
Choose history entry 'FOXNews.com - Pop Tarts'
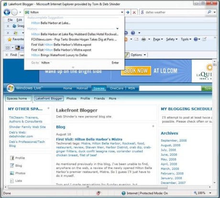point(74,39)
